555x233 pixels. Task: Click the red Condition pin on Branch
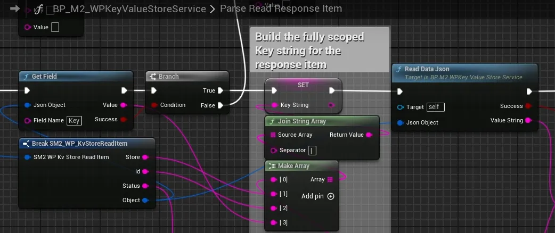(x=154, y=105)
